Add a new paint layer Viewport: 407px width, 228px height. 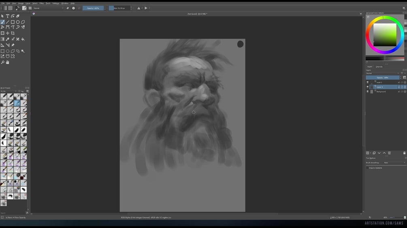[368, 153]
